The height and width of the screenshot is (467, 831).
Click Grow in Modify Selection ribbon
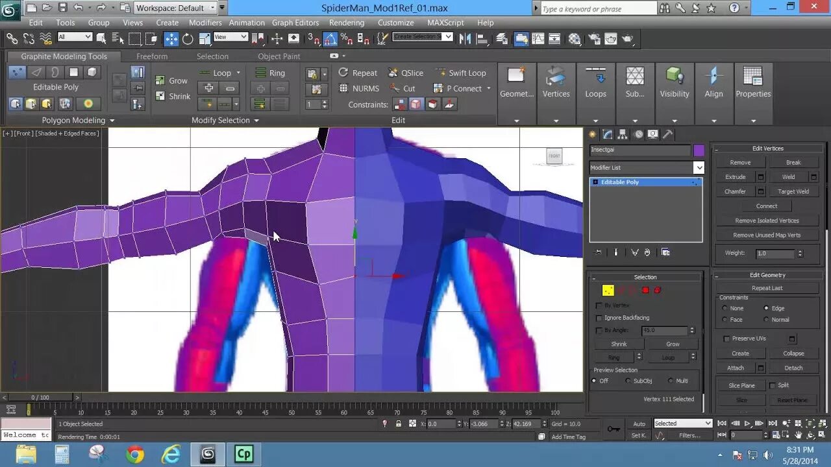pos(171,80)
